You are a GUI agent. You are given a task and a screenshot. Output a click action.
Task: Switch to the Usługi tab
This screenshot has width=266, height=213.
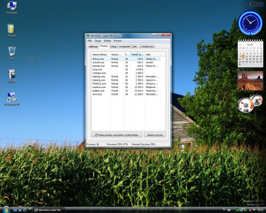[113, 46]
